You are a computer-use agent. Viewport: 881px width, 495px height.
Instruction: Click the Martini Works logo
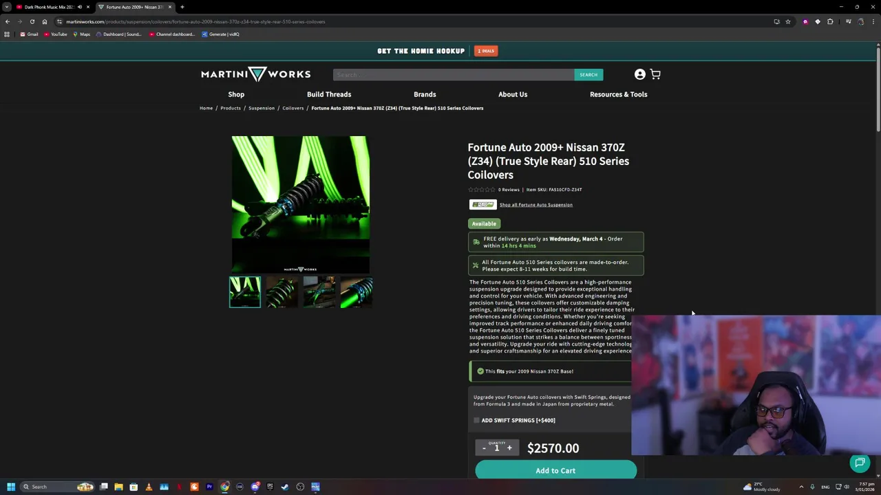pyautogui.click(x=255, y=74)
